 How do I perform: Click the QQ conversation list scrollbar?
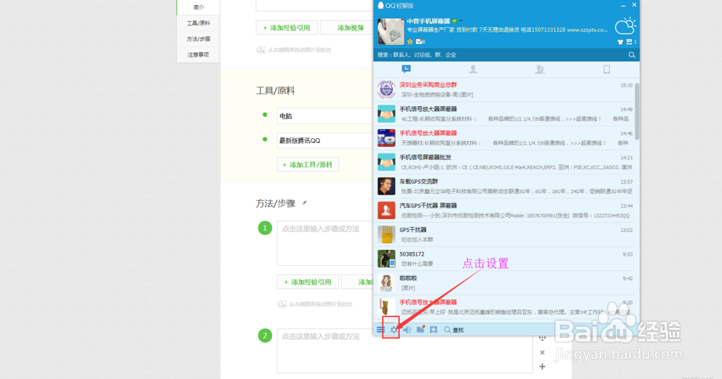pyautogui.click(x=637, y=110)
